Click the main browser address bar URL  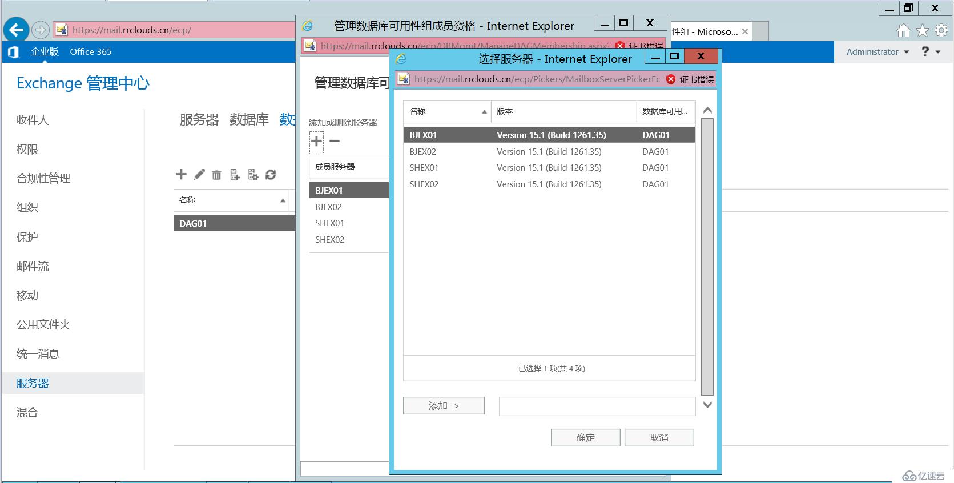(132, 30)
